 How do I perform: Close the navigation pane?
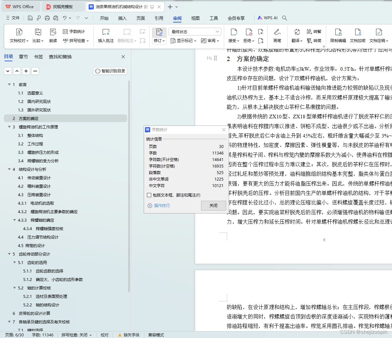click(x=123, y=57)
